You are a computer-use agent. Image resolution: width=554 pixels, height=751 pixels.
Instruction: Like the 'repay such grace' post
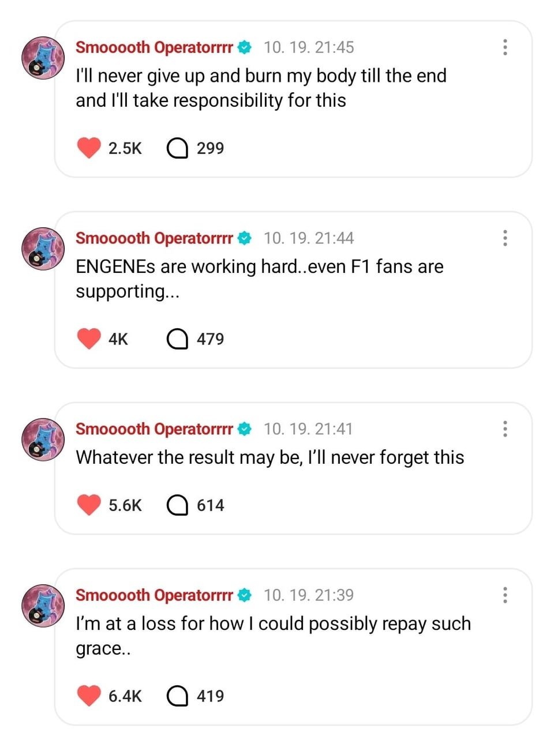pyautogui.click(x=89, y=696)
